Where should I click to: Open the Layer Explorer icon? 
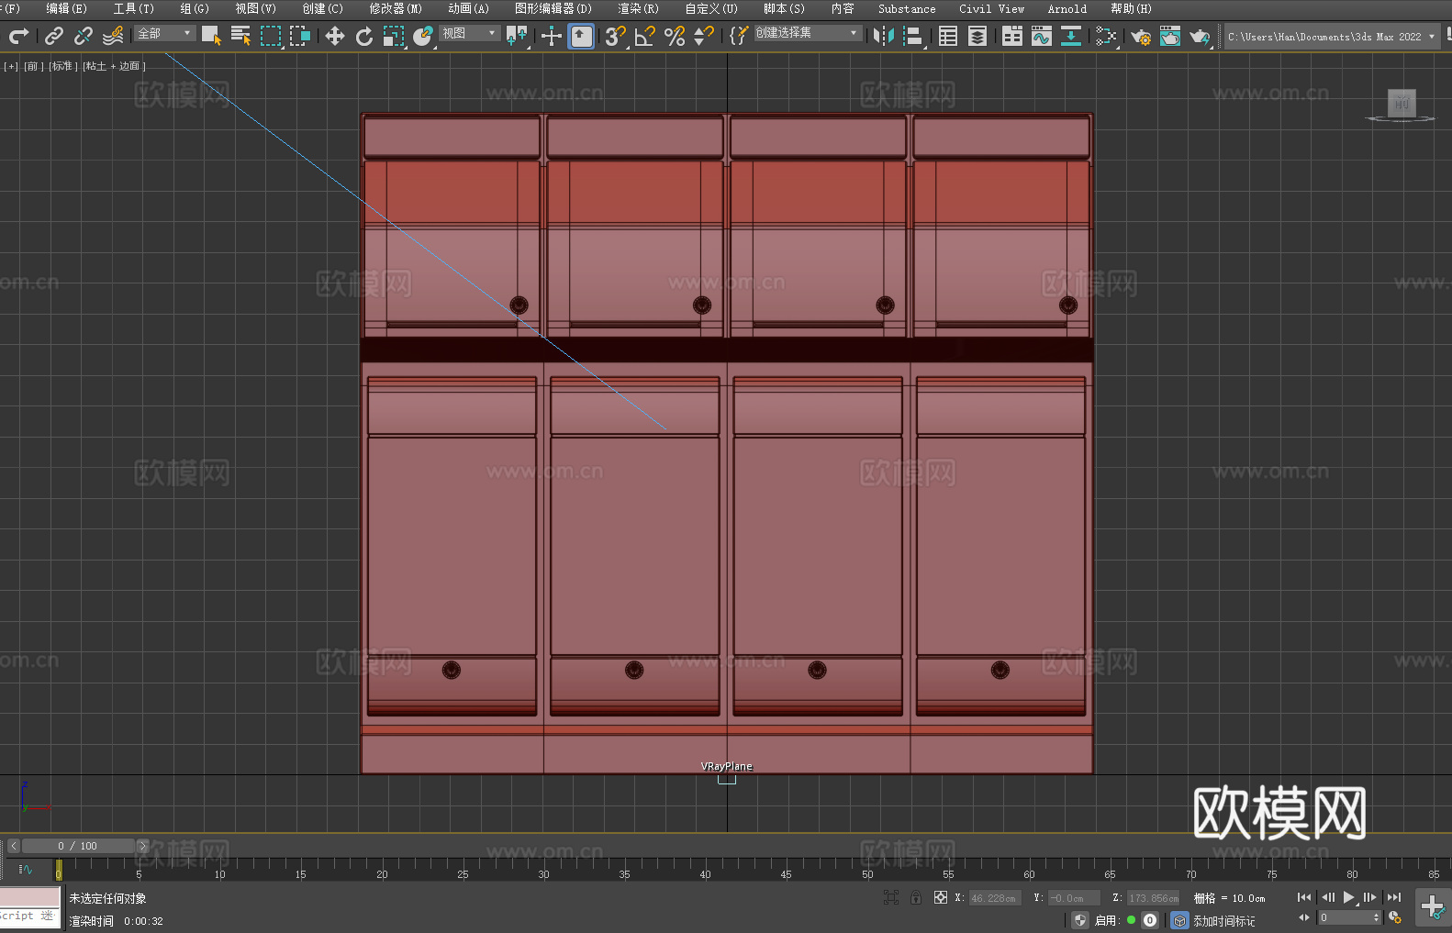pos(977,36)
